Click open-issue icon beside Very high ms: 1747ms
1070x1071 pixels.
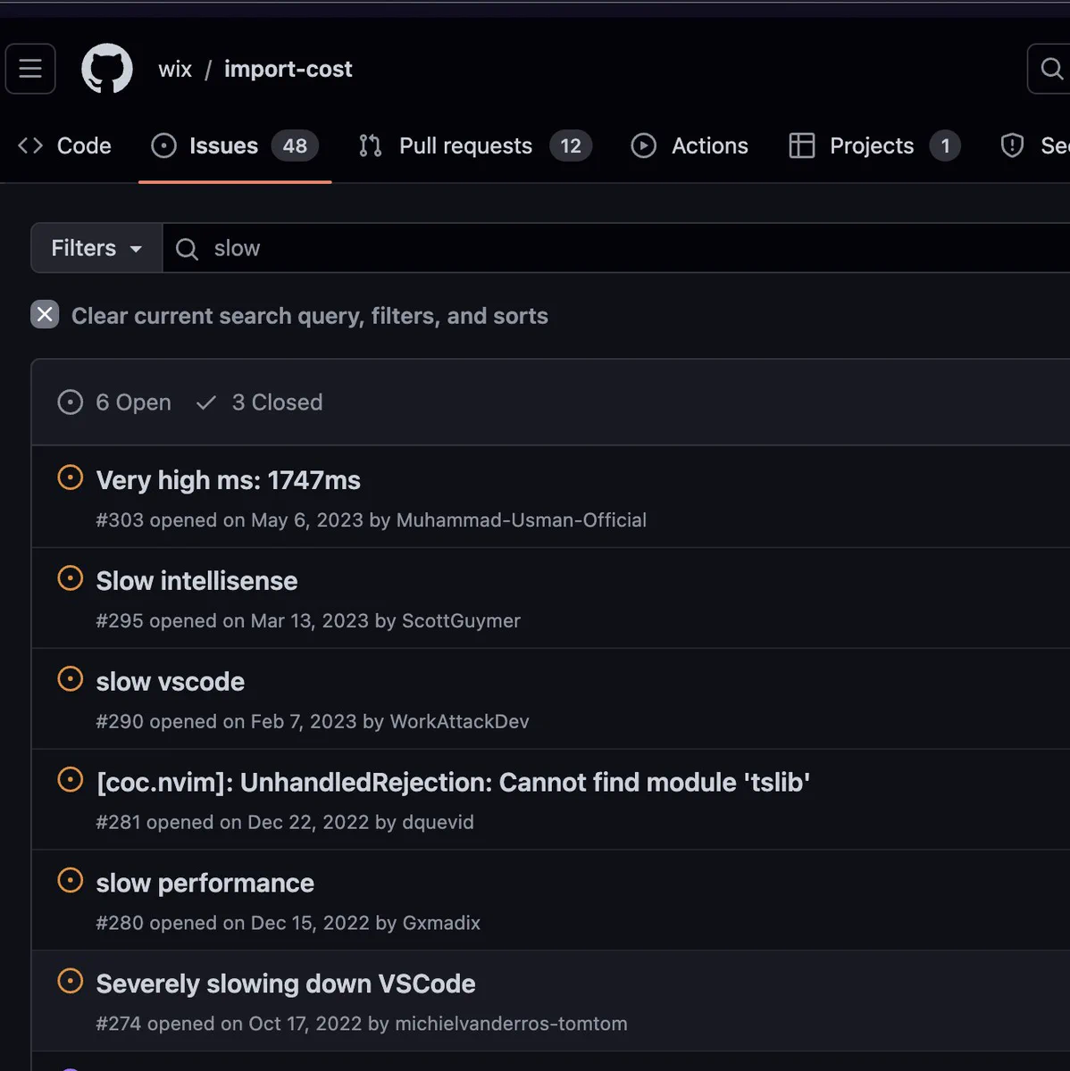click(71, 477)
